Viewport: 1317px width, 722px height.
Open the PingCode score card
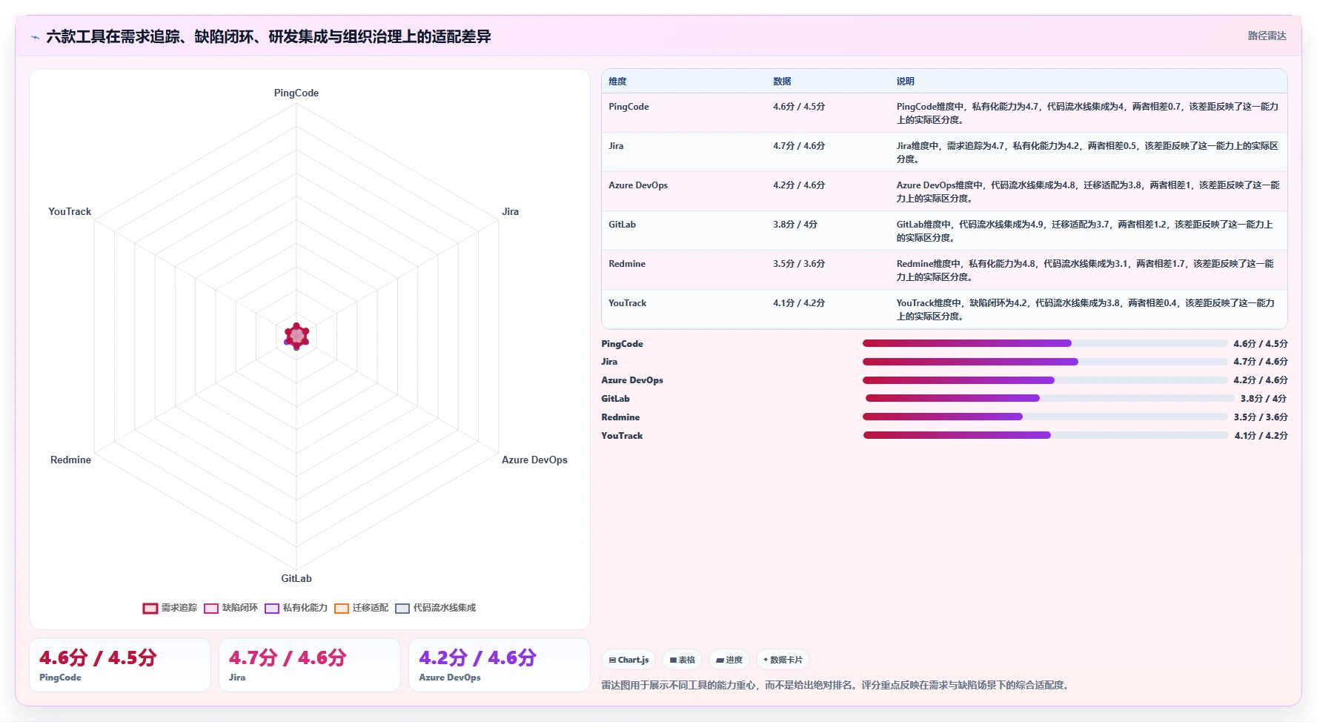[120, 665]
